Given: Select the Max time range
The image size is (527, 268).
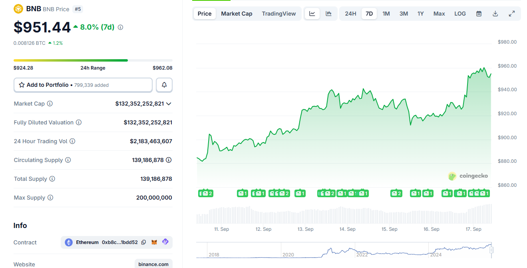Looking at the screenshot, I should click(439, 14).
